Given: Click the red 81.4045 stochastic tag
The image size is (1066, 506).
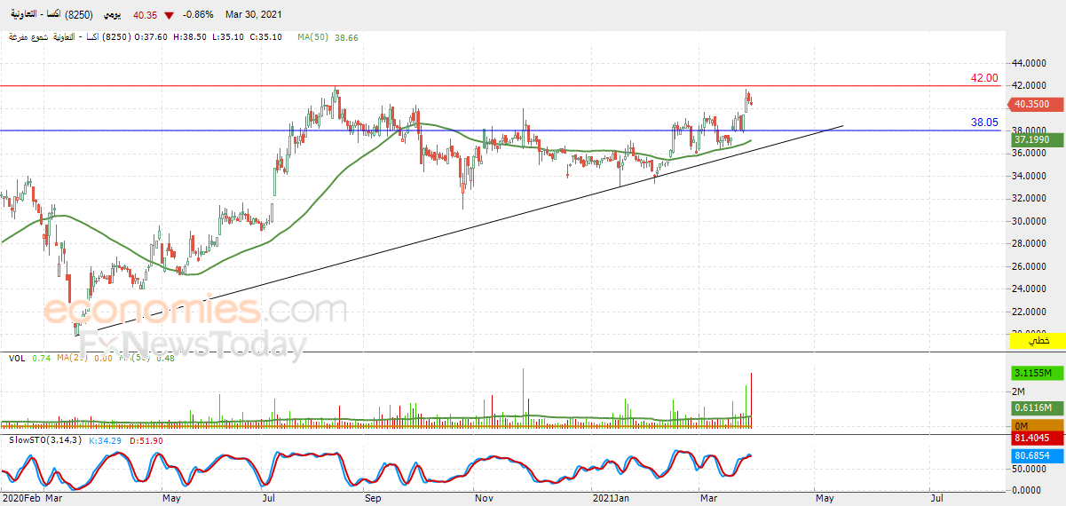Looking at the screenshot, I should (1037, 438).
